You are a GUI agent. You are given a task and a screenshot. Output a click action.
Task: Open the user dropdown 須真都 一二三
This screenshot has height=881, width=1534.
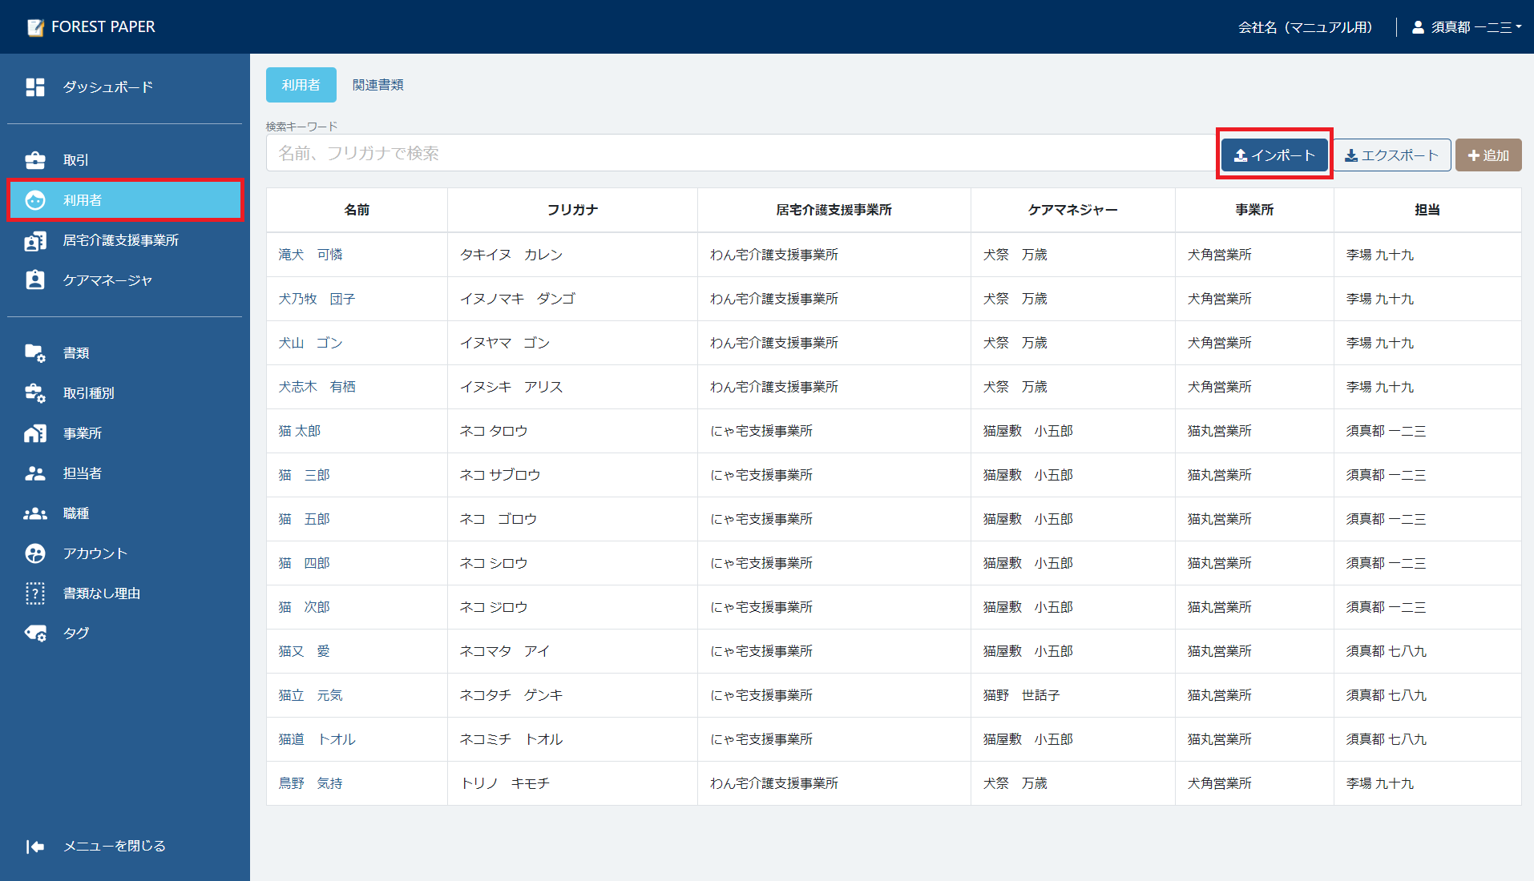[1468, 27]
